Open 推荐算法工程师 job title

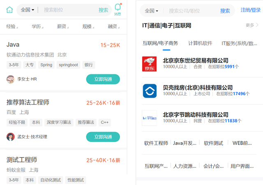[28, 102]
